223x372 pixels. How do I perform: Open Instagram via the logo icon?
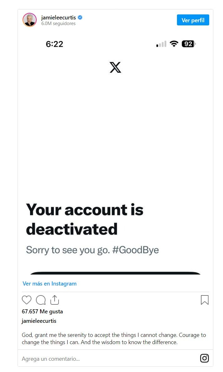pyautogui.click(x=205, y=358)
